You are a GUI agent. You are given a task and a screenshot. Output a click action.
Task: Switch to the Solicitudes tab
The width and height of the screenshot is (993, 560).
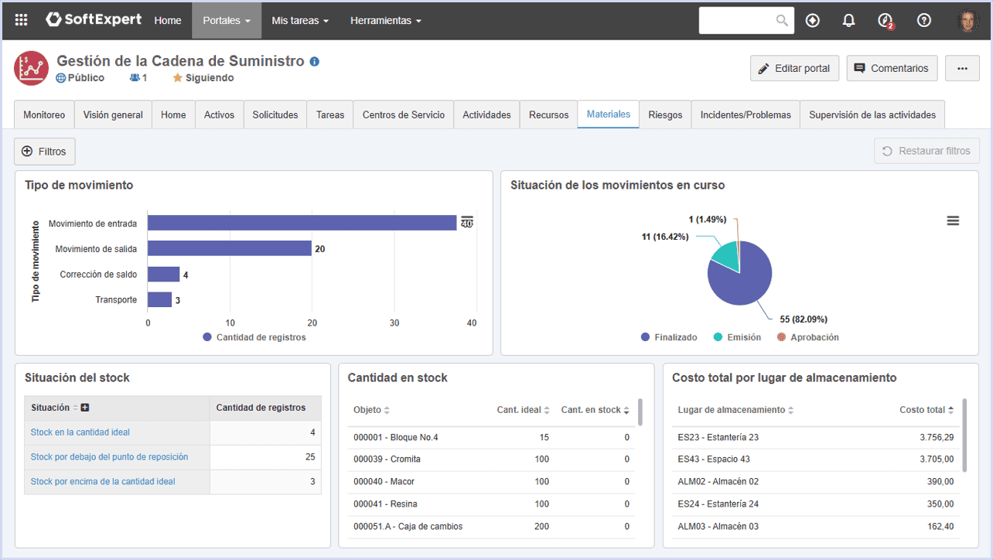click(x=275, y=114)
